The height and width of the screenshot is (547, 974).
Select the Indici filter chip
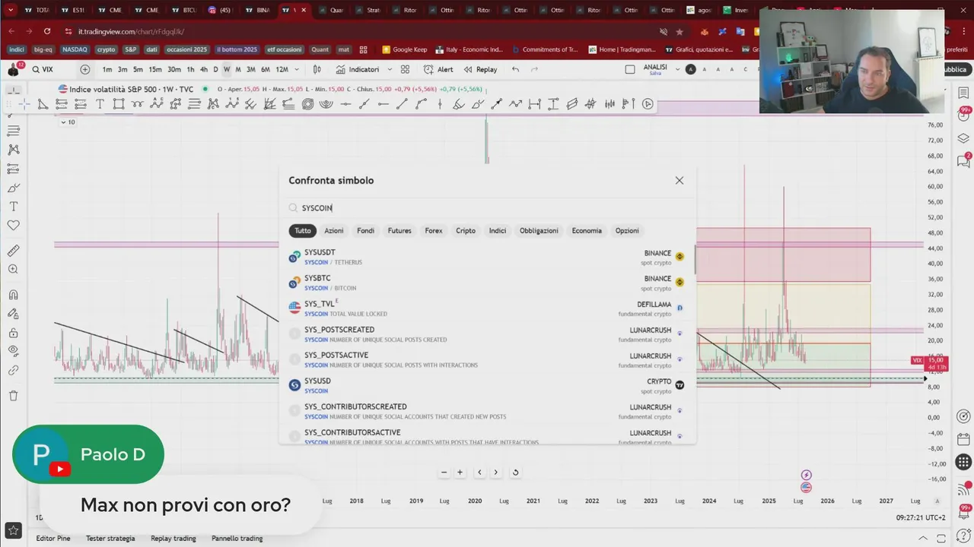(x=498, y=231)
